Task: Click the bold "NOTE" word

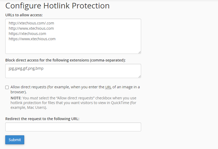Action: (16, 98)
